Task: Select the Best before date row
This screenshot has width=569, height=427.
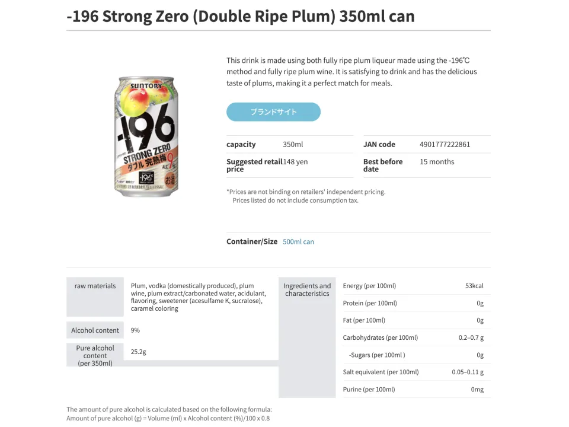Action: pyautogui.click(x=426, y=165)
